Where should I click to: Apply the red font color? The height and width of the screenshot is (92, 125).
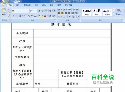pyautogui.click(x=45, y=16)
